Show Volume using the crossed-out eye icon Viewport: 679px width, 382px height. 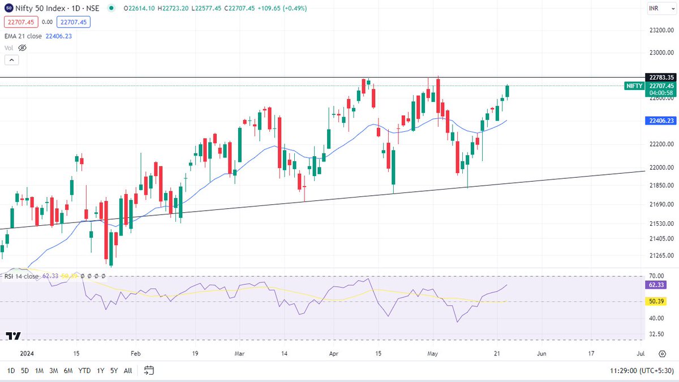pos(22,48)
